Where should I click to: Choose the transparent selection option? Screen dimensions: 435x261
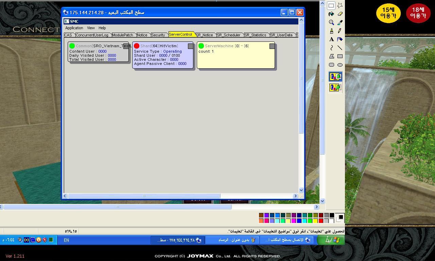[x=335, y=88]
